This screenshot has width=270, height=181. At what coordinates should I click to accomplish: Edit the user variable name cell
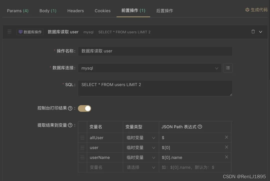(x=105, y=148)
